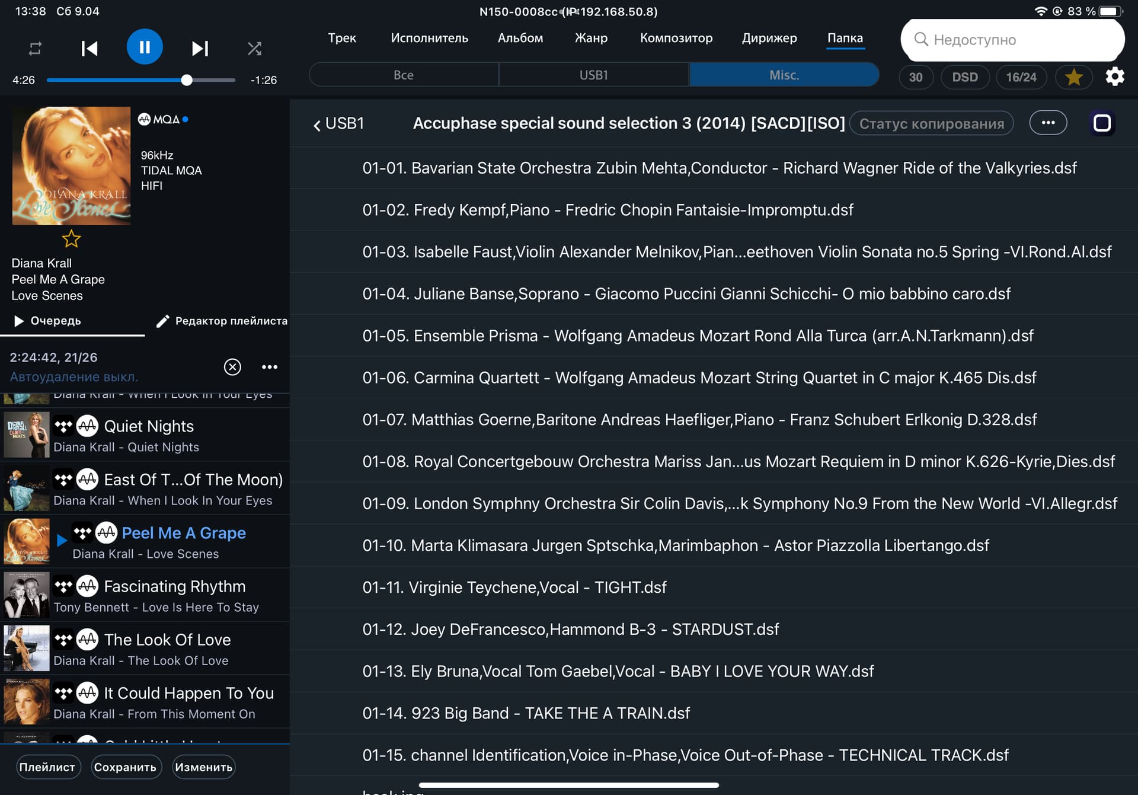Open 01-12 STARDUST.dsf file
The height and width of the screenshot is (795, 1138).
coord(714,629)
